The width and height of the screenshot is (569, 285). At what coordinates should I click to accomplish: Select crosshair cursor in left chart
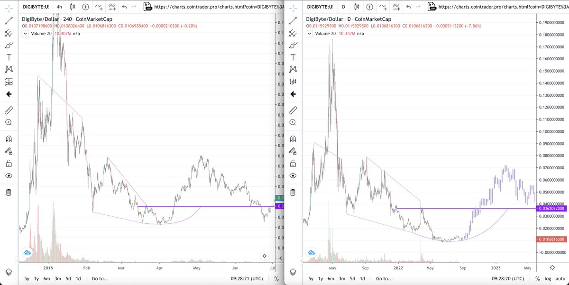point(9,7)
